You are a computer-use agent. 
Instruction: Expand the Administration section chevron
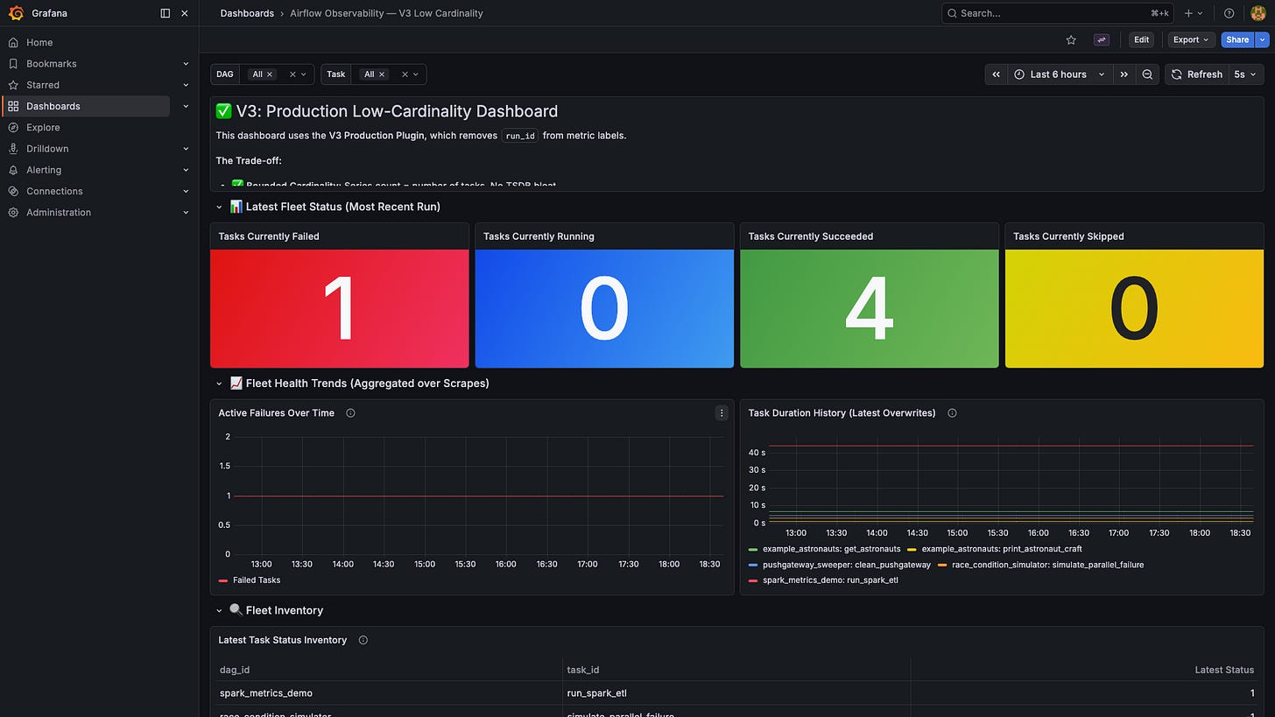[x=186, y=213]
